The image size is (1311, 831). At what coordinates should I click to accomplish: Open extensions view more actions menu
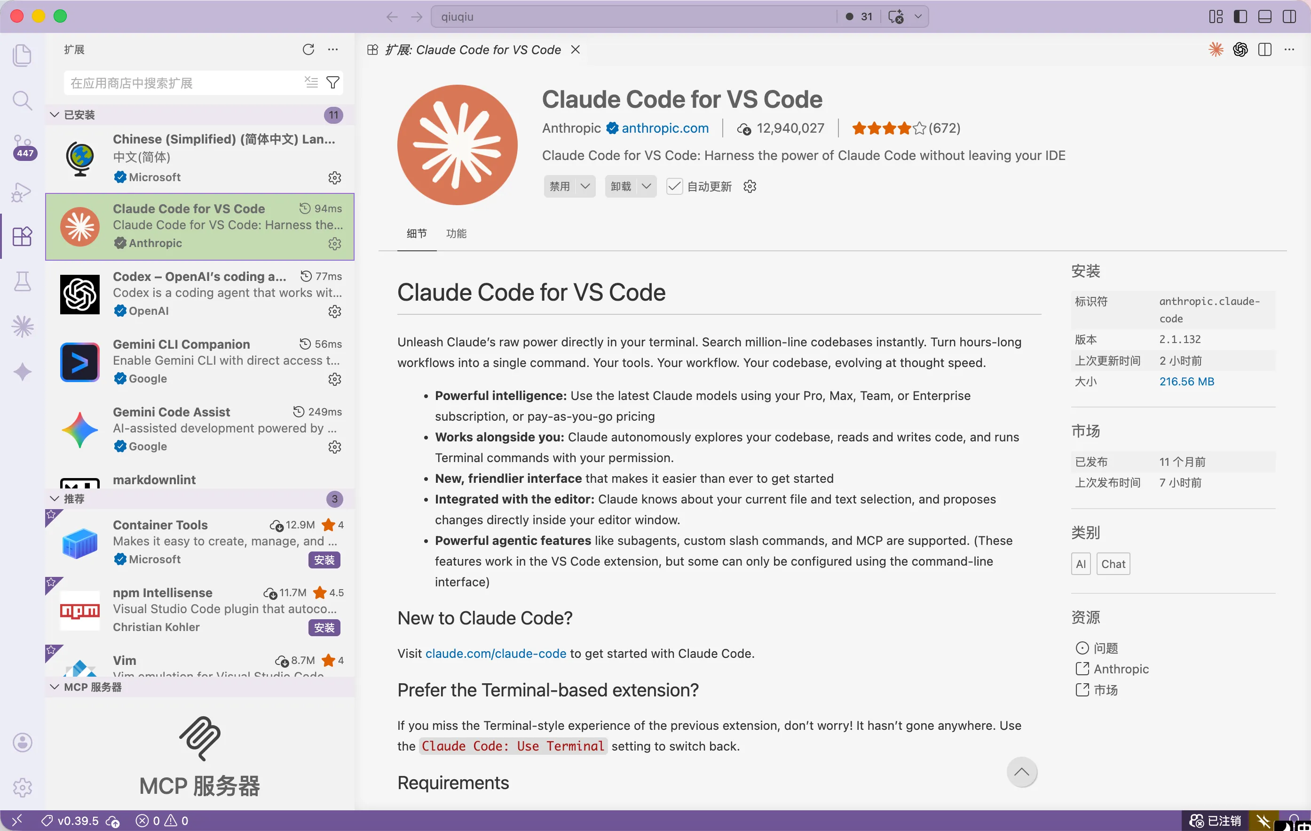(332, 49)
